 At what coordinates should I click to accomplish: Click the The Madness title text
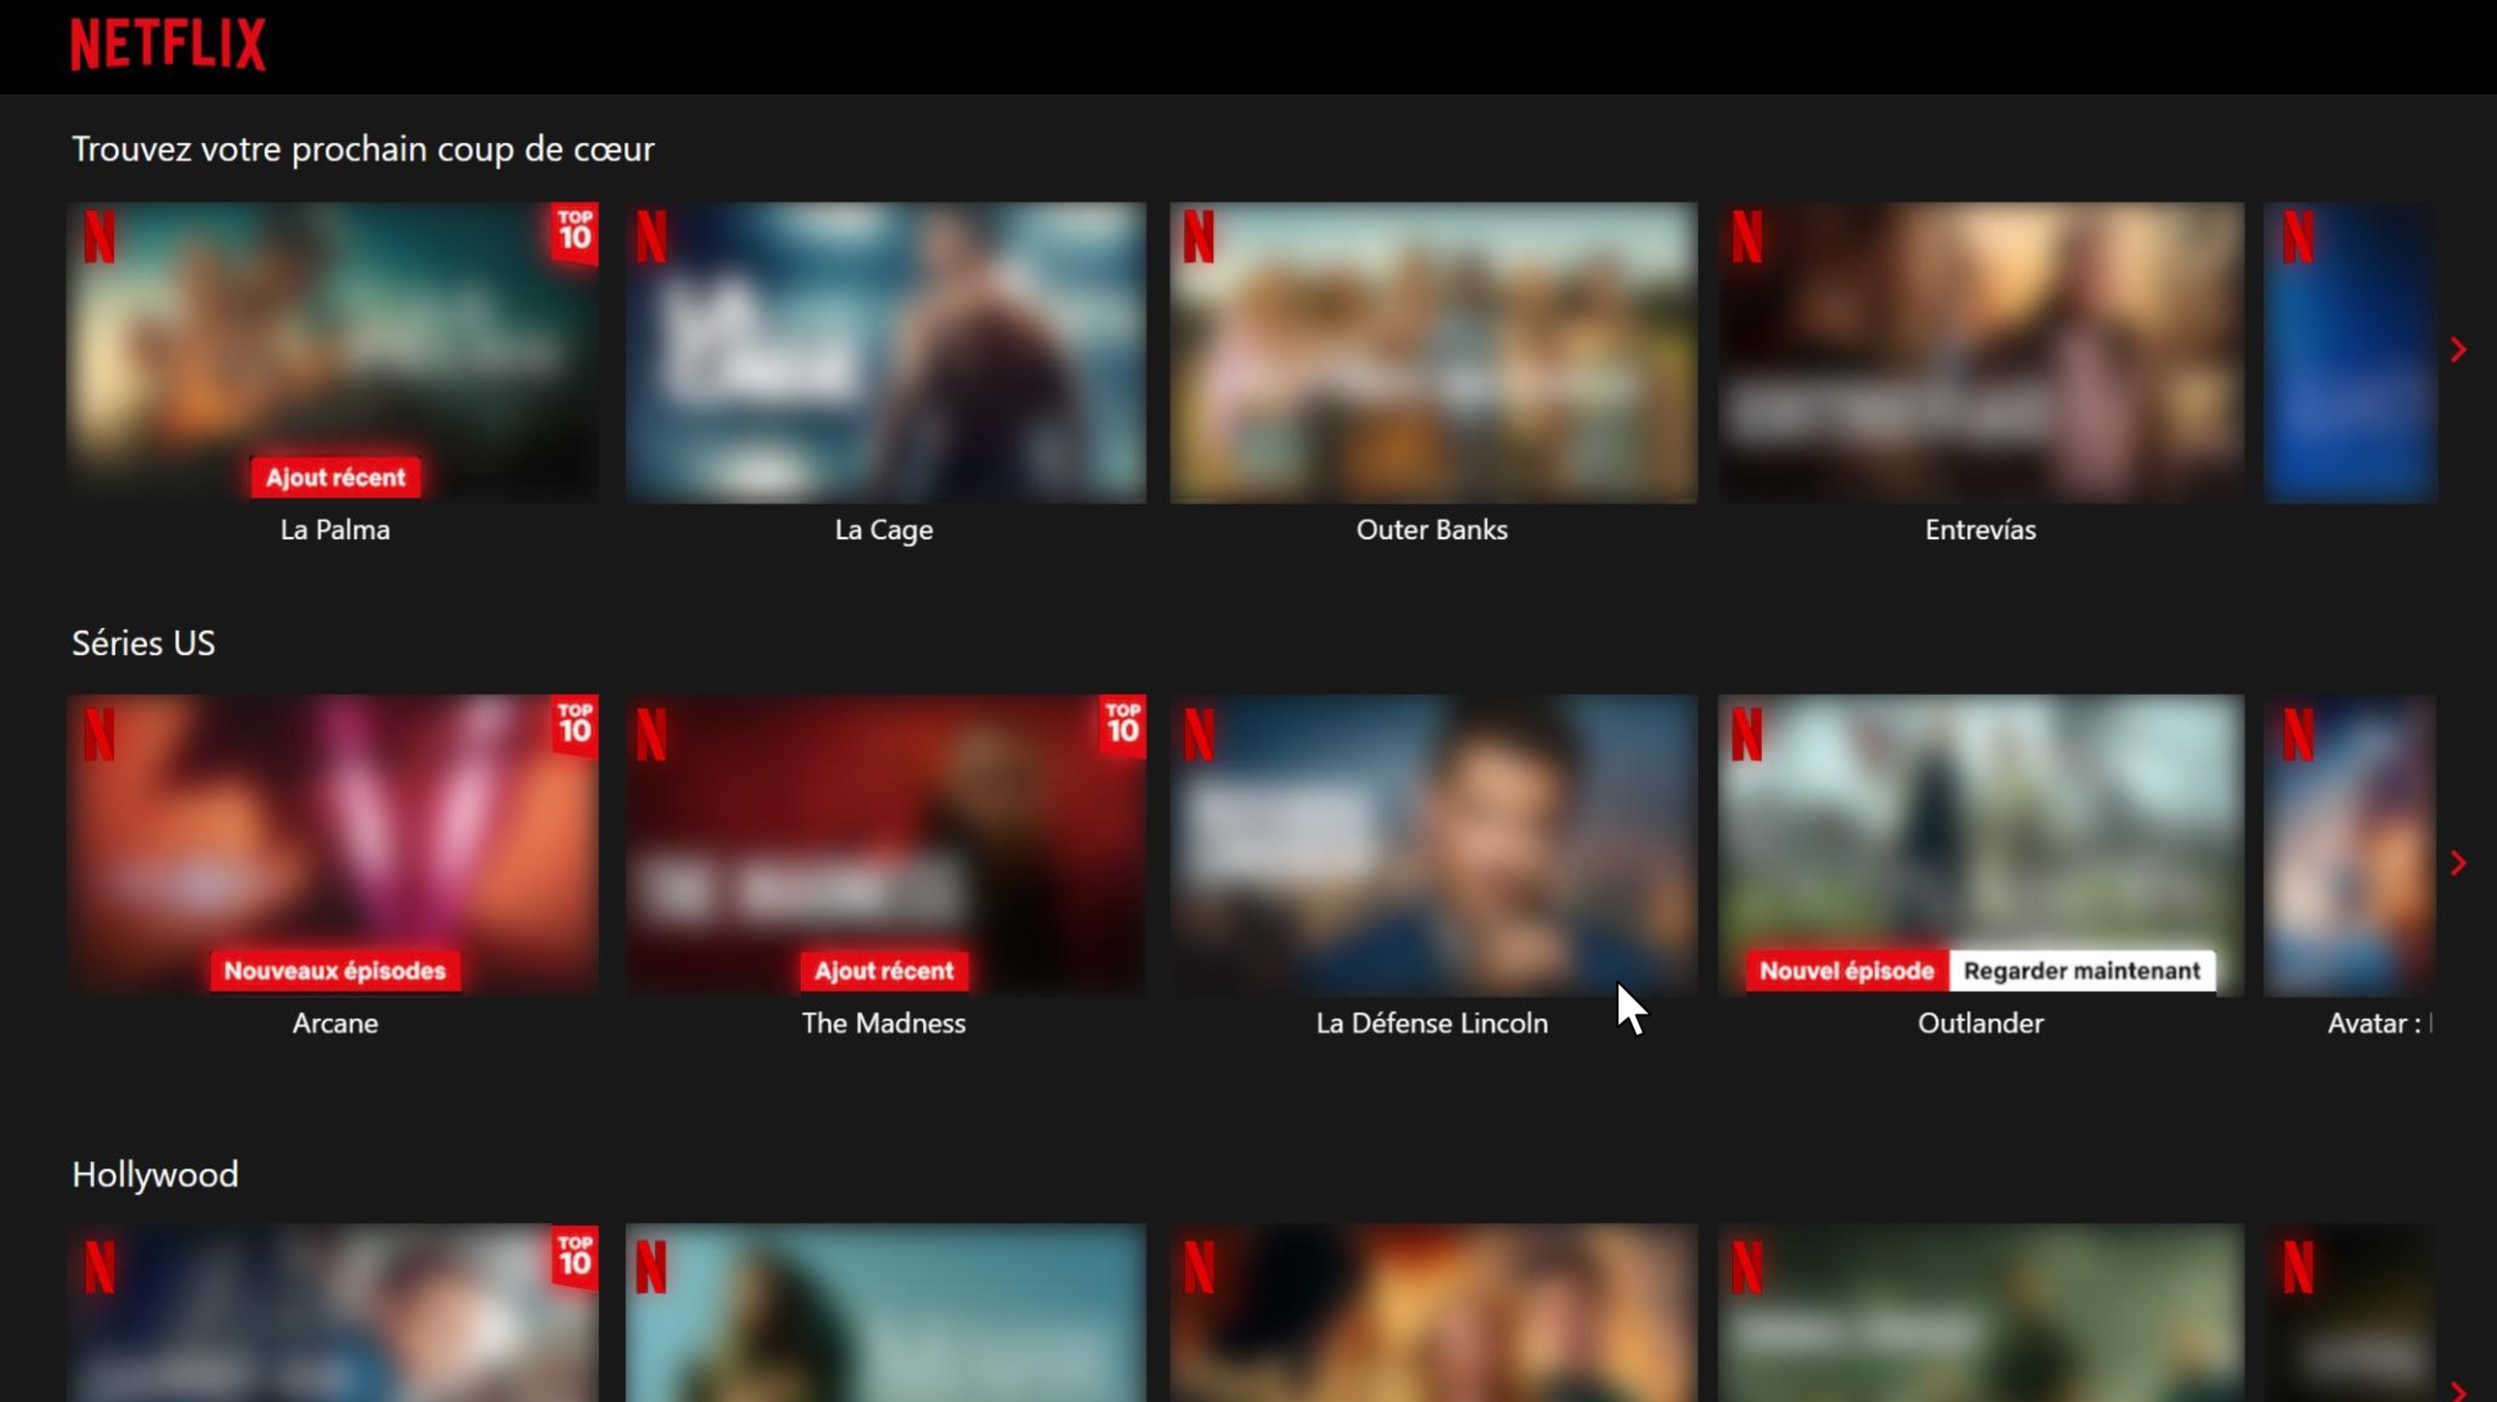[883, 1023]
